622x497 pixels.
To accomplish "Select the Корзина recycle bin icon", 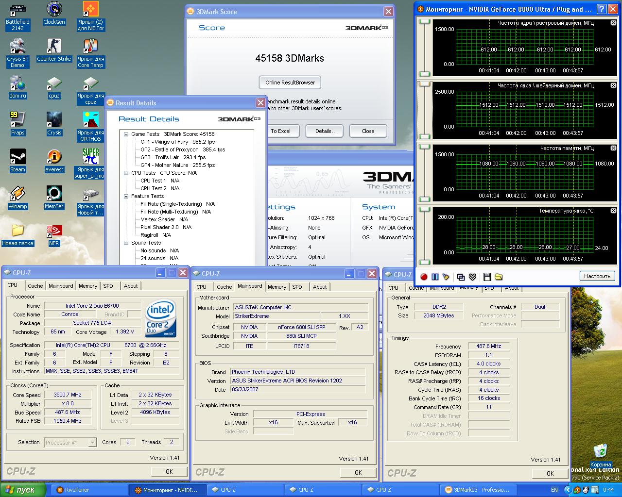I will point(601,456).
